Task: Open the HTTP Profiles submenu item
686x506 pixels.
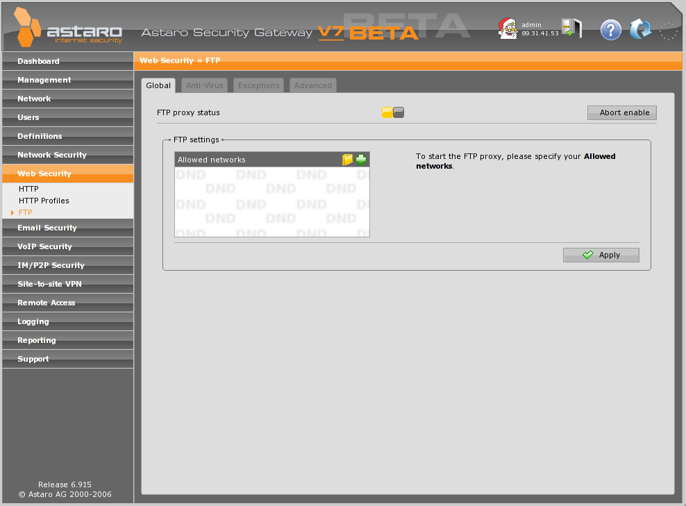Action: 44,201
